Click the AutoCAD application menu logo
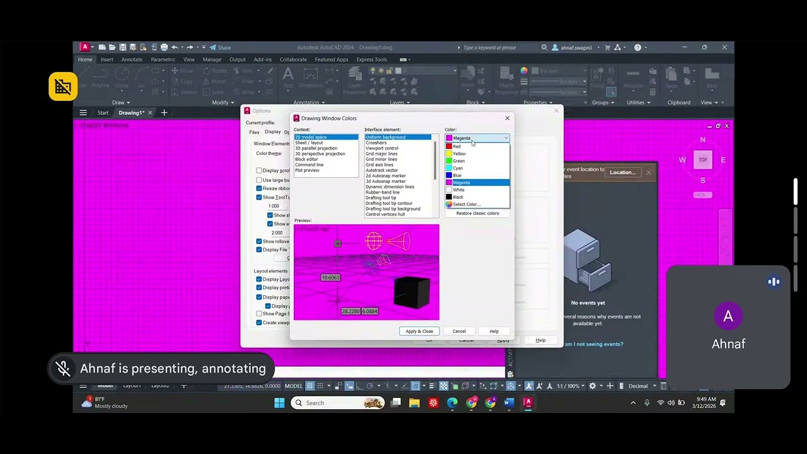 tap(84, 47)
